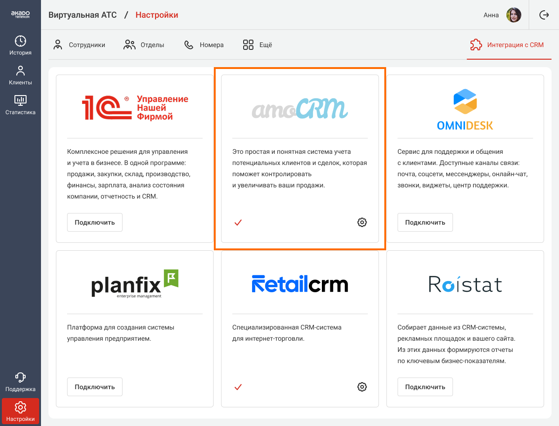559x426 pixels.
Task: Open Поддержка in the sidebar
Action: pyautogui.click(x=20, y=382)
